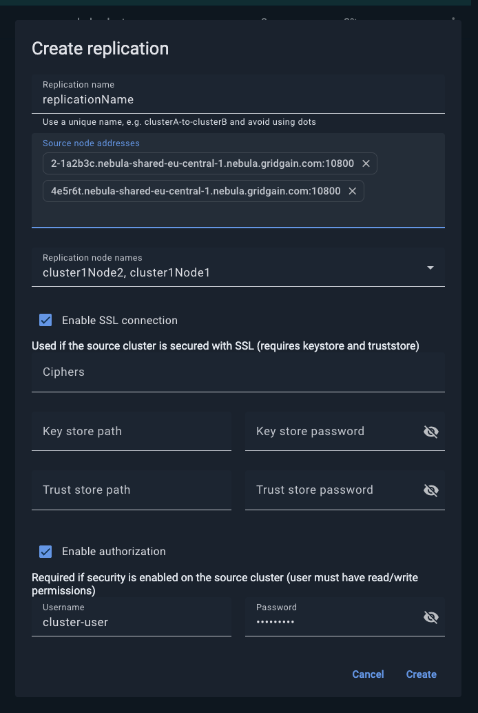Hide the Key store password with the eye icon
Viewport: 478px width, 713px height.
coord(431,431)
